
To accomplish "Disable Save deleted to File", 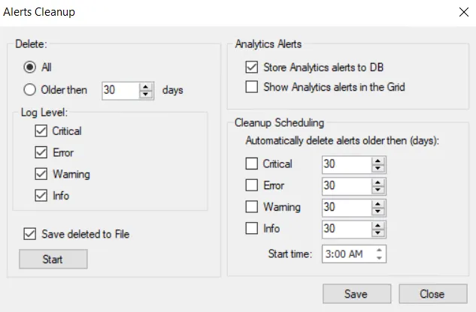I will [x=30, y=234].
